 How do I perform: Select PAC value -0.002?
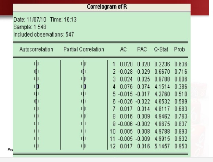tap(143, 124)
